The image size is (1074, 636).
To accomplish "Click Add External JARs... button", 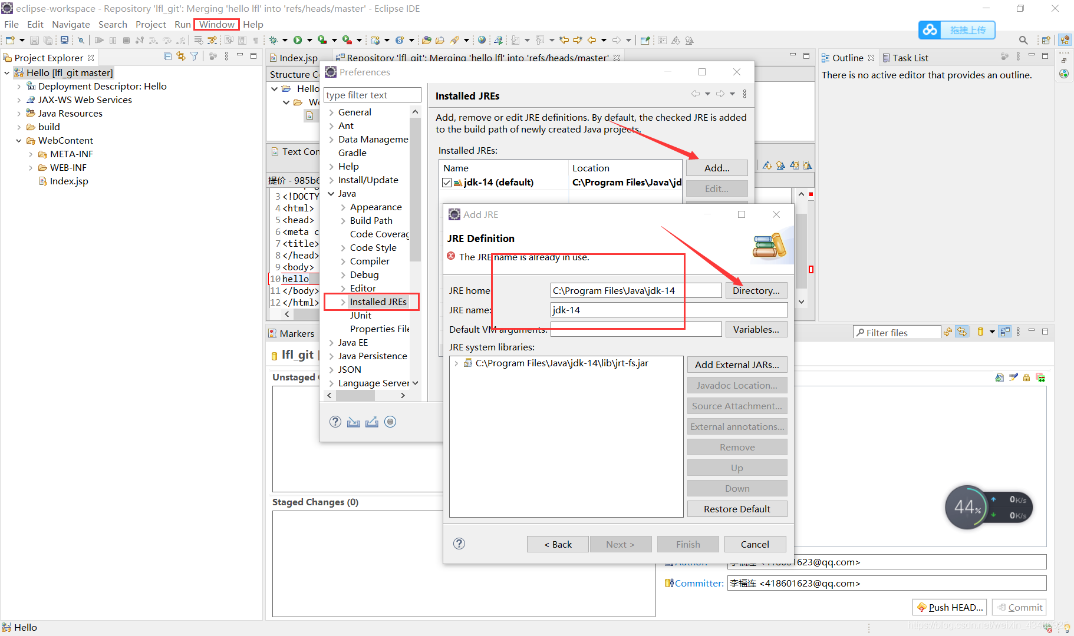I will click(737, 365).
